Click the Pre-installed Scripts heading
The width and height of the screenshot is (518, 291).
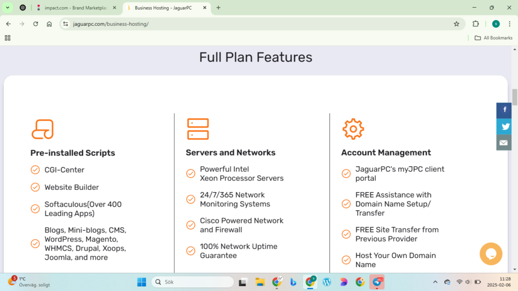pos(73,153)
